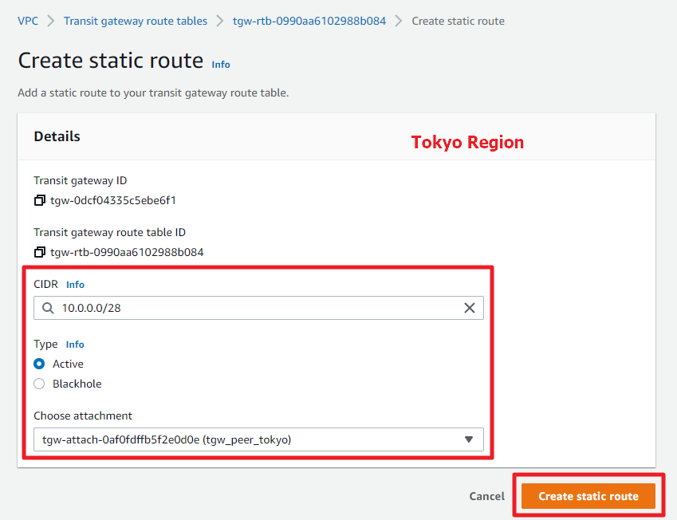Click Create static route button
Viewport: 677px width, 520px height.
click(588, 496)
